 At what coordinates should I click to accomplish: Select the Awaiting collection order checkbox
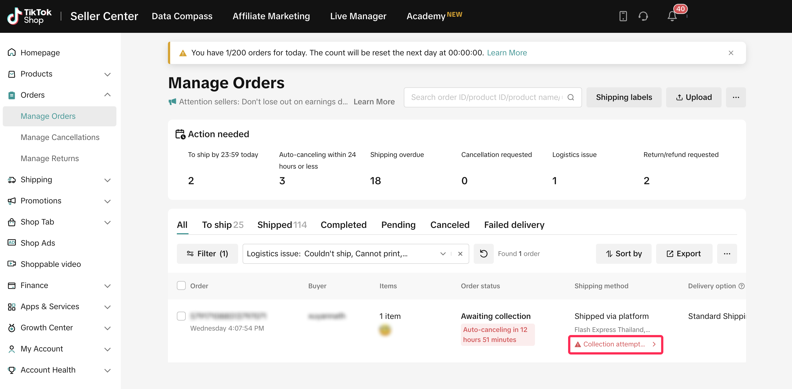181,316
